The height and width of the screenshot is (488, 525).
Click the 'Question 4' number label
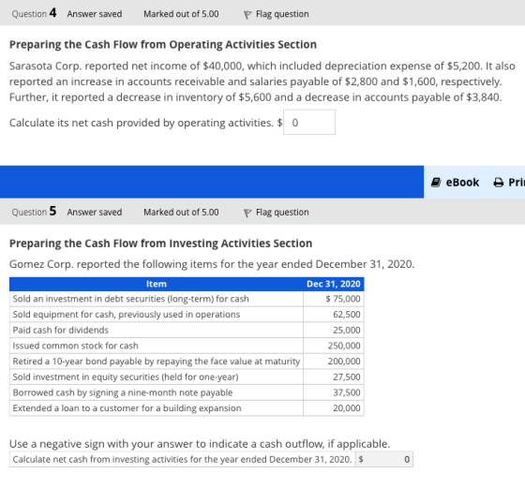(34, 13)
